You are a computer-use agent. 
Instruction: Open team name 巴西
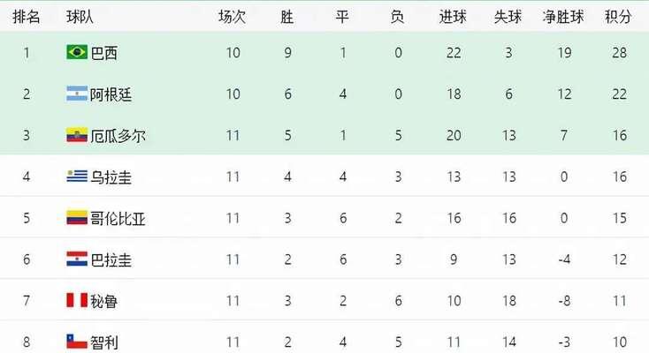point(104,53)
